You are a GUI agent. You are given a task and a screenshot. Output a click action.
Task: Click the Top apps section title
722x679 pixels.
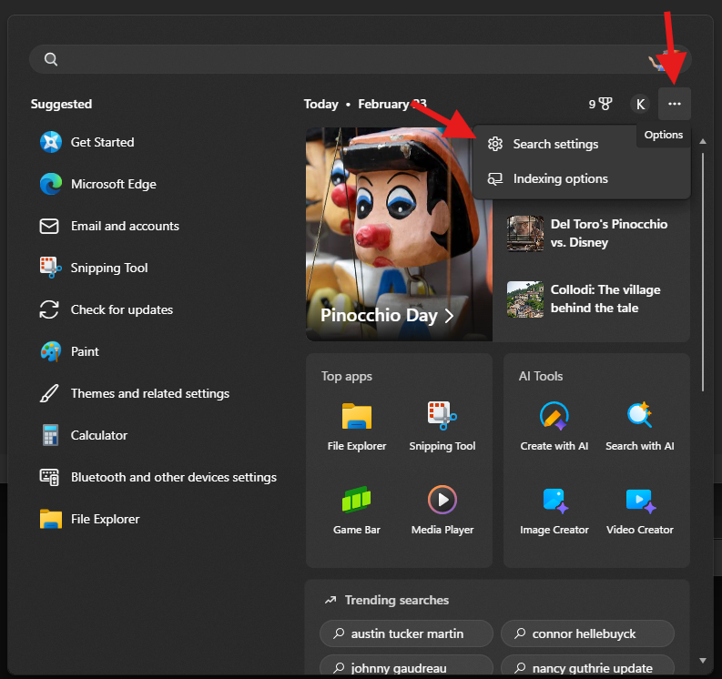tap(346, 376)
